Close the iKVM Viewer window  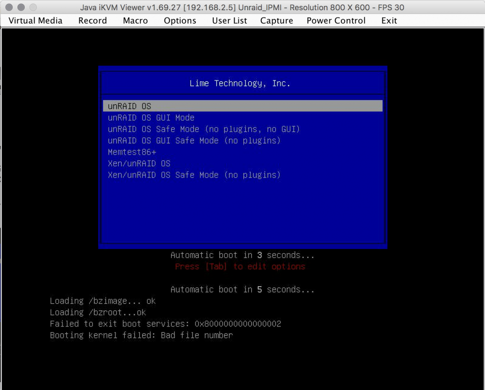pyautogui.click(x=9, y=7)
